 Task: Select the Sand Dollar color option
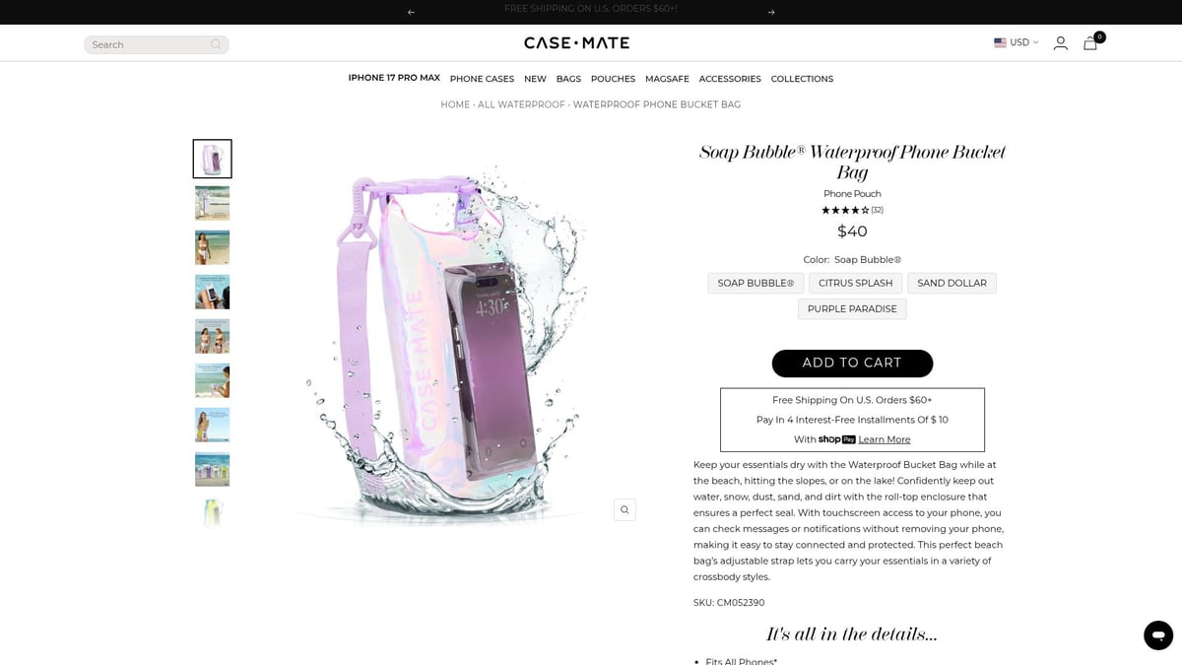coord(952,283)
